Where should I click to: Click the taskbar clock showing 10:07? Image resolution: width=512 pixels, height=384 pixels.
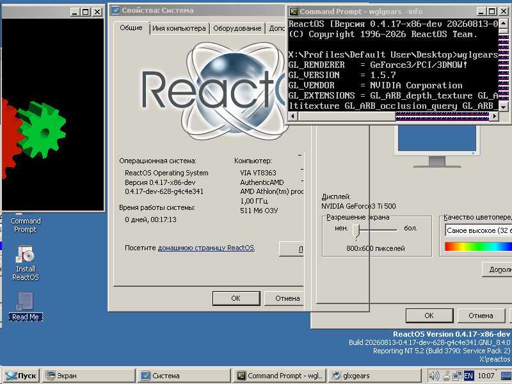486,376
